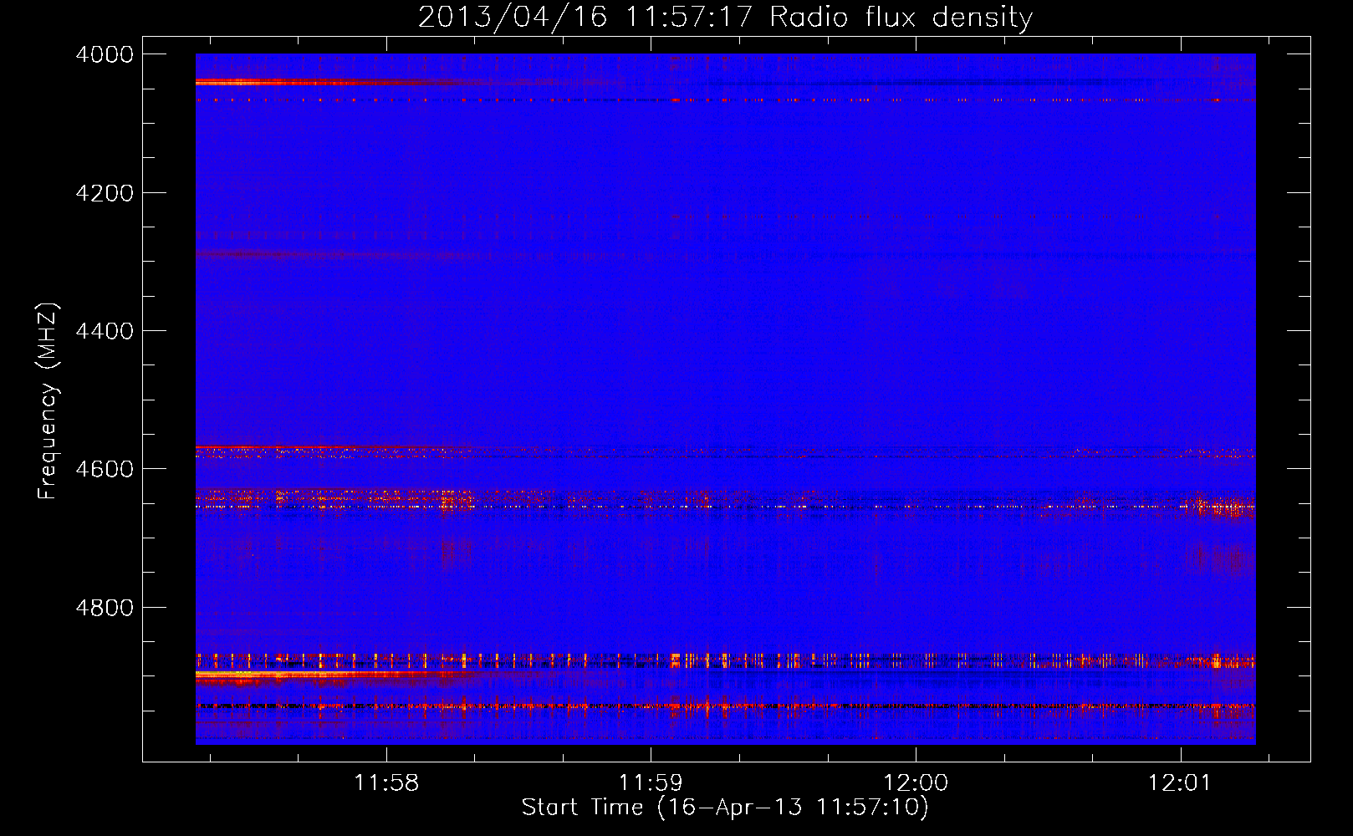Click the 'Start Time (16-Apr-13 11:57:10)' axis label
The height and width of the screenshot is (836, 1353).
(x=725, y=808)
